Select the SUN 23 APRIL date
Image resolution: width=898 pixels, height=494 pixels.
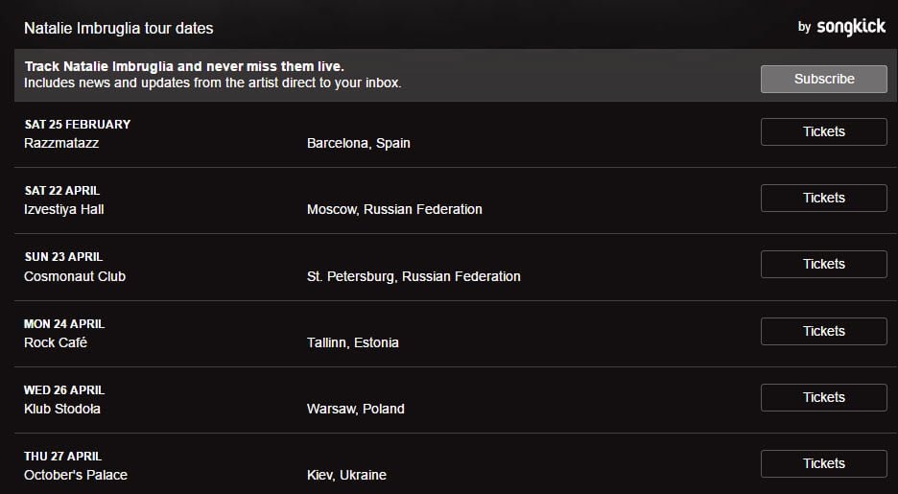63,257
